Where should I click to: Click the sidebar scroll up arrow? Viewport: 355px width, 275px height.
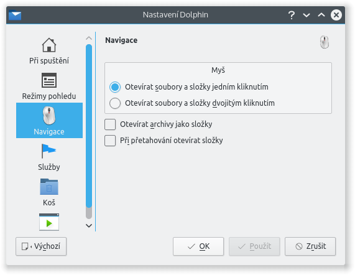click(89, 38)
